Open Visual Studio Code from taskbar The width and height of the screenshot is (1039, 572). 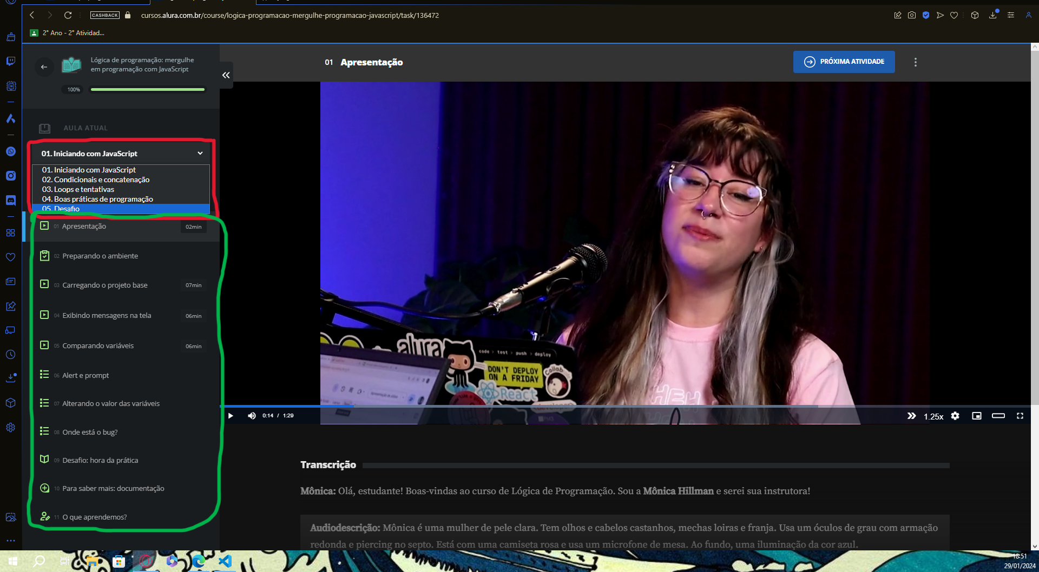pos(225,561)
